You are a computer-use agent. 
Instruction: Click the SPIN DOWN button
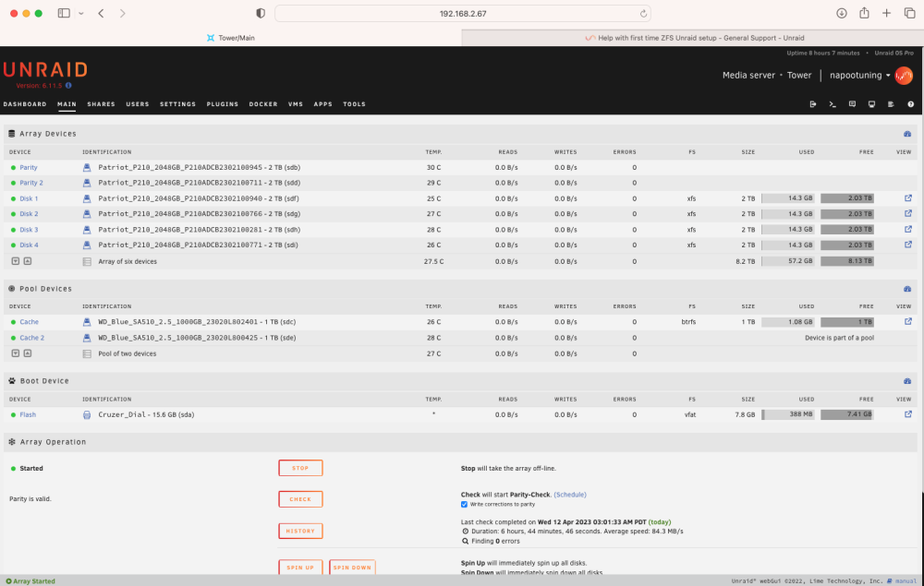pyautogui.click(x=352, y=568)
